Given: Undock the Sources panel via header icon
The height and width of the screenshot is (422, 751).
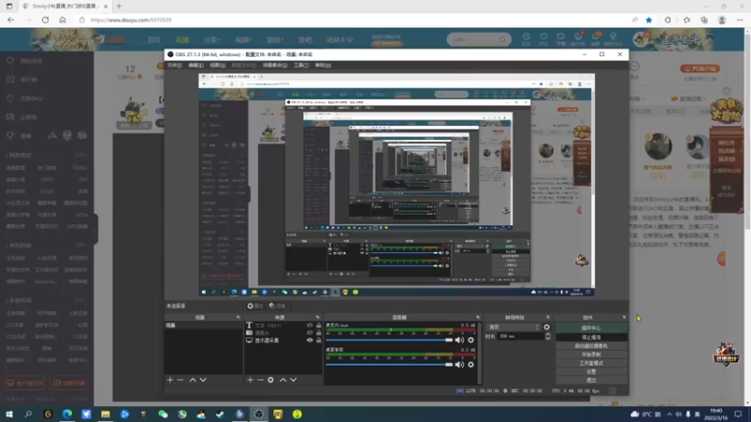Looking at the screenshot, I should click(317, 317).
